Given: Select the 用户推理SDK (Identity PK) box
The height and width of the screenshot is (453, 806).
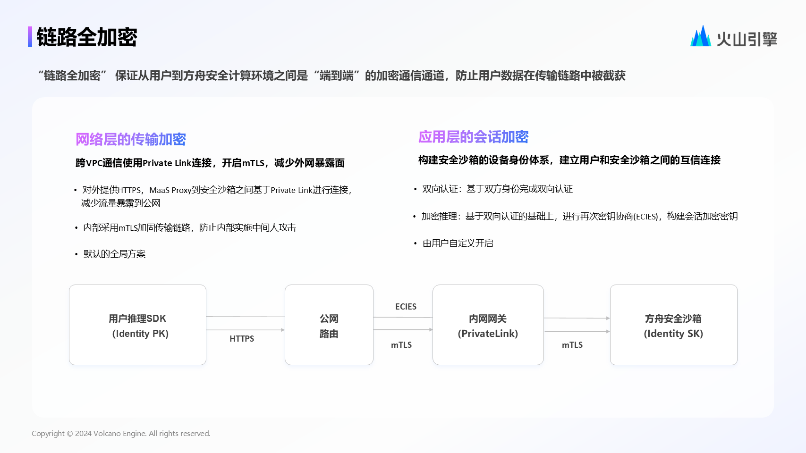Looking at the screenshot, I should tap(137, 325).
